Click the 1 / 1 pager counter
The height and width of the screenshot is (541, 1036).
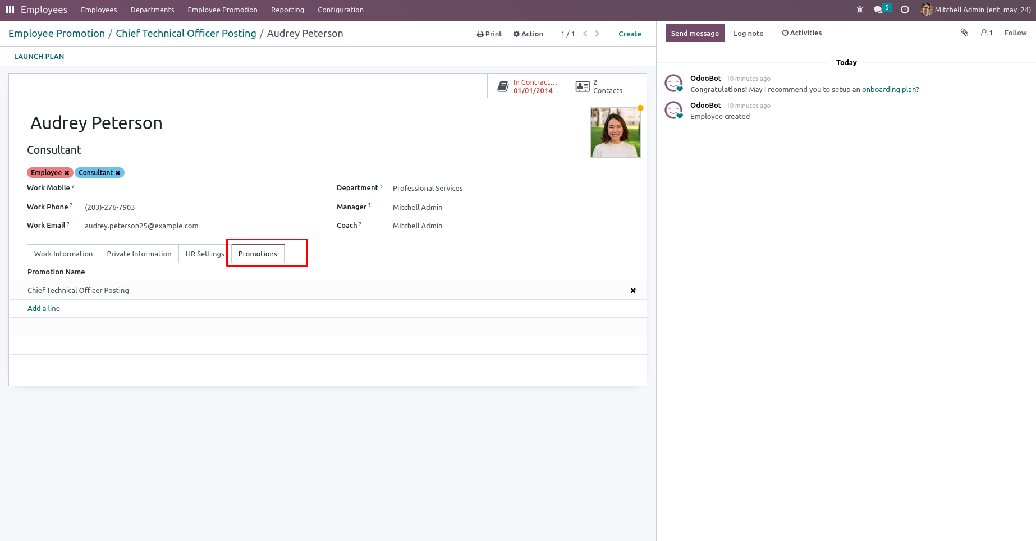pos(568,34)
